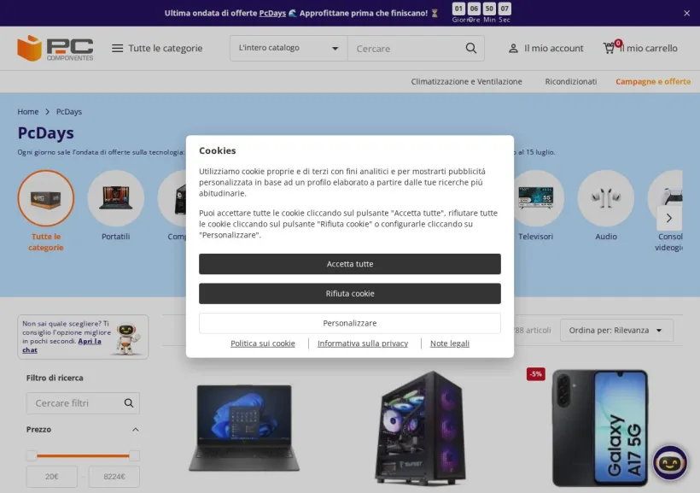
Task: Click the Filtro di ricerca heading
Action: click(55, 379)
